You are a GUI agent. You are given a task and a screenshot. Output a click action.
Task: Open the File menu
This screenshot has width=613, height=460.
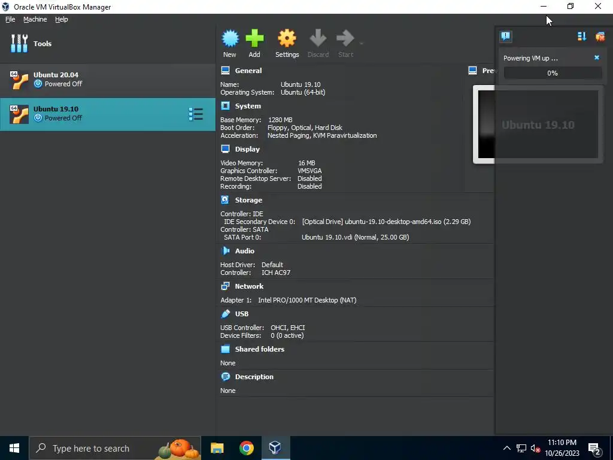tap(10, 19)
